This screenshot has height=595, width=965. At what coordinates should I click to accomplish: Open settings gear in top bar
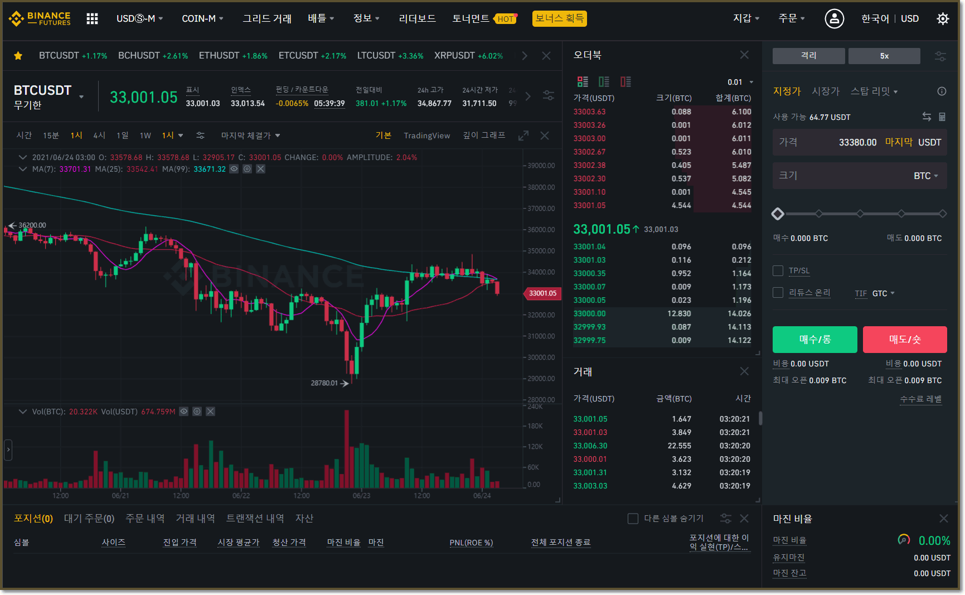(943, 19)
